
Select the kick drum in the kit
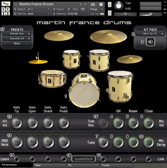coord(84,91)
